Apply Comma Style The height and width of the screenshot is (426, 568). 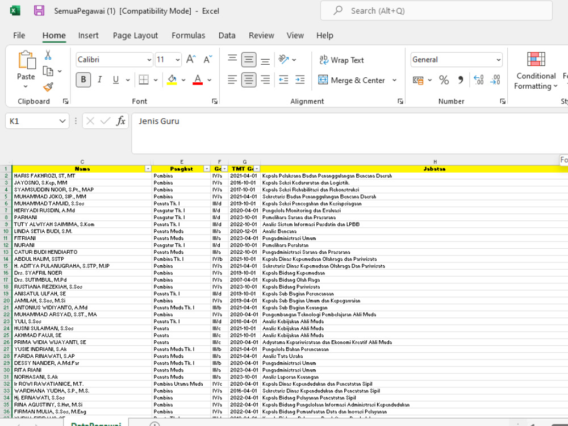(x=461, y=80)
